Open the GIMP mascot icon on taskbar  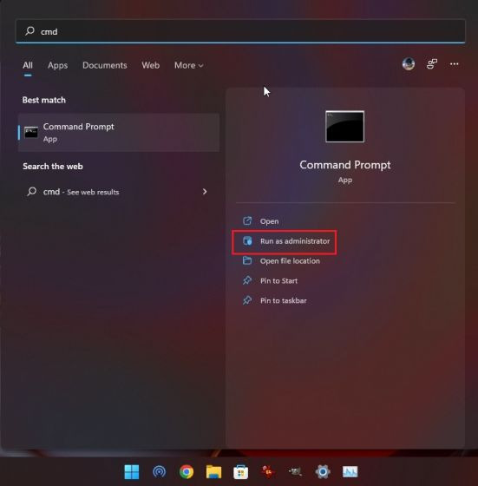pos(295,472)
